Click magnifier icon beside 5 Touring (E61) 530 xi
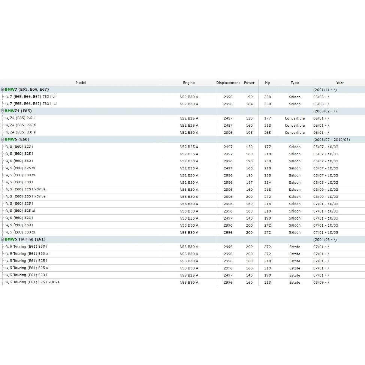Viewport: 365px width, 365px height. point(7,254)
